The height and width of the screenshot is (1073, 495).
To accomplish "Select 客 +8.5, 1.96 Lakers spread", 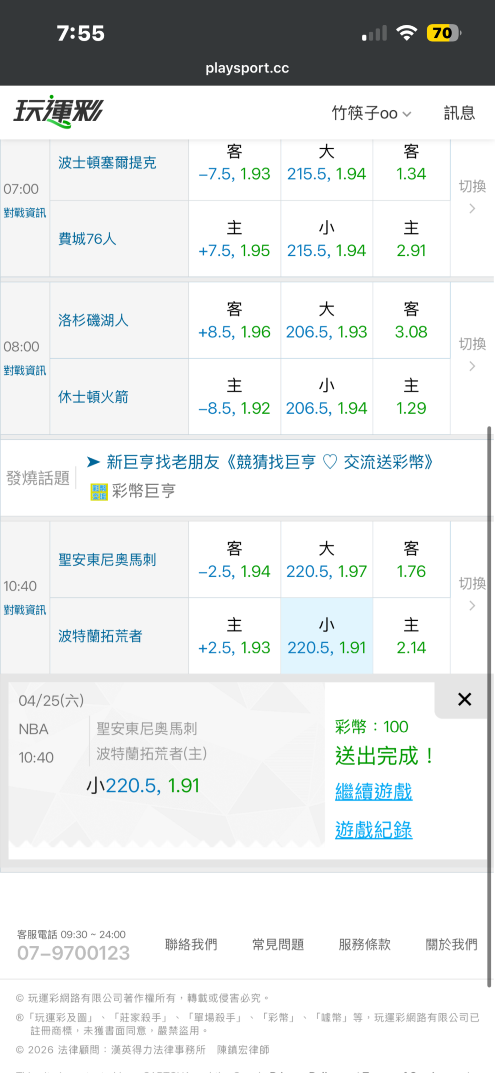I will [235, 320].
